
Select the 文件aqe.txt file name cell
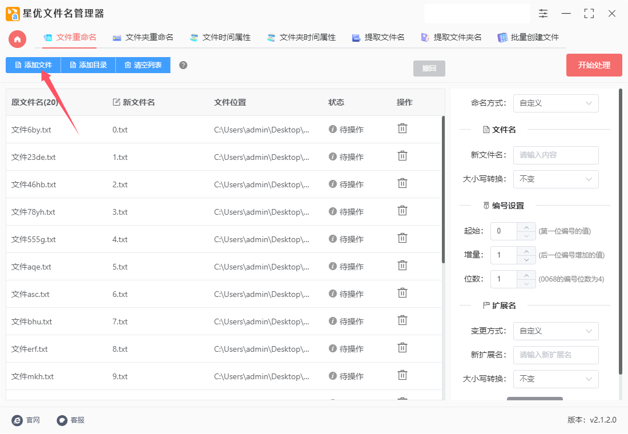31,267
